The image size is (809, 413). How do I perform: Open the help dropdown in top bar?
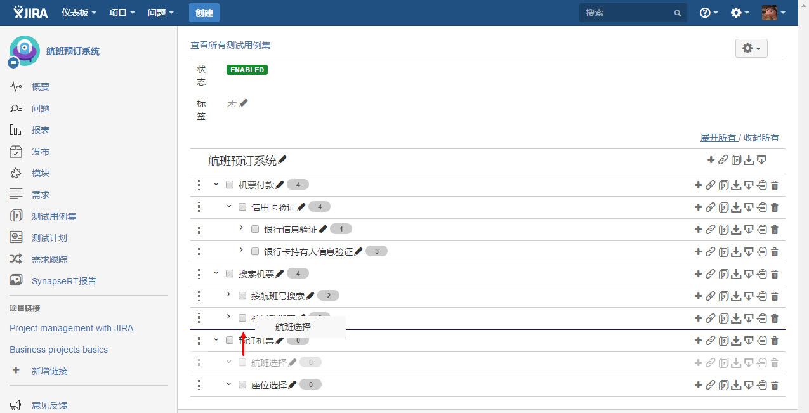coord(709,13)
